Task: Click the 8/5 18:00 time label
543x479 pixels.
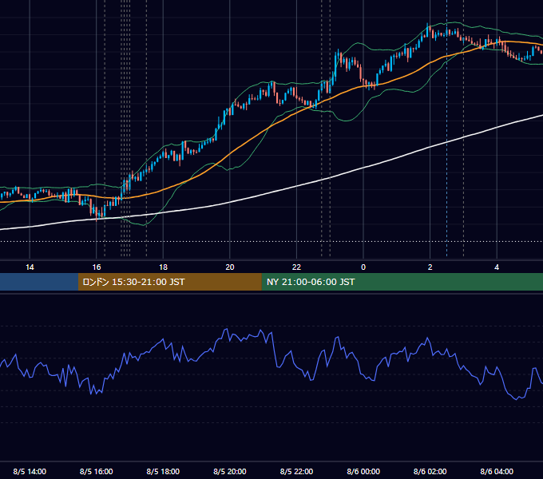Action: click(163, 471)
